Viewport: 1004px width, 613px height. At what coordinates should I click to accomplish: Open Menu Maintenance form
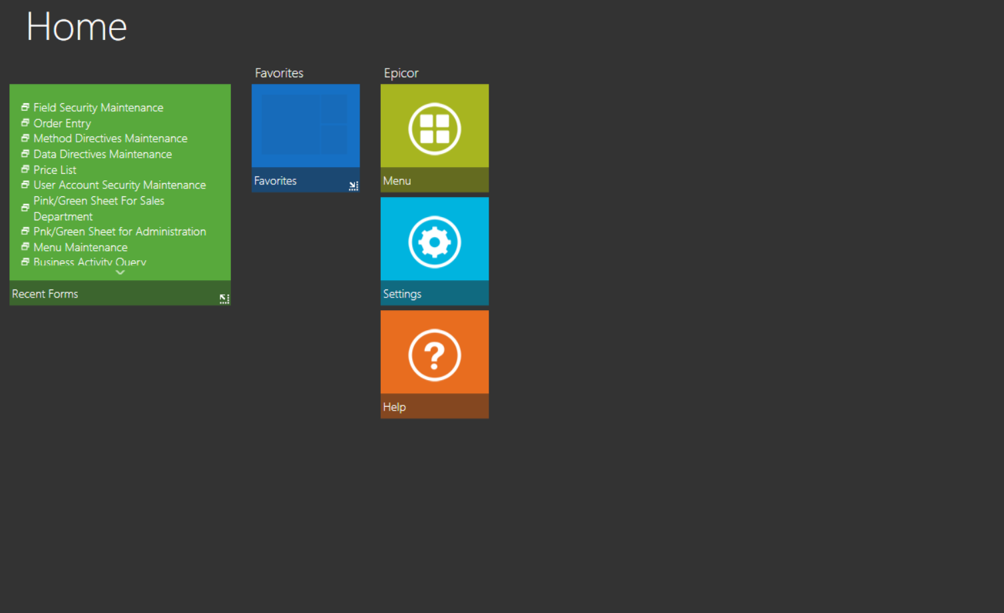coord(80,247)
